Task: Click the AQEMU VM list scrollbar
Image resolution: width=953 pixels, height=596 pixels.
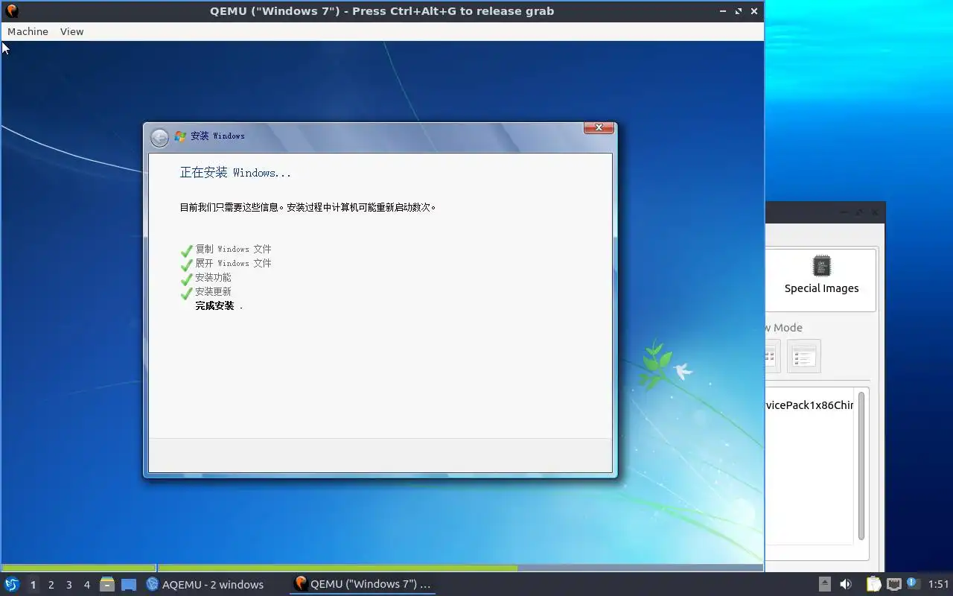Action: coord(861,466)
